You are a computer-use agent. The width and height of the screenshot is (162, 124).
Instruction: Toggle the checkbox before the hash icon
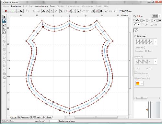click(158, 20)
